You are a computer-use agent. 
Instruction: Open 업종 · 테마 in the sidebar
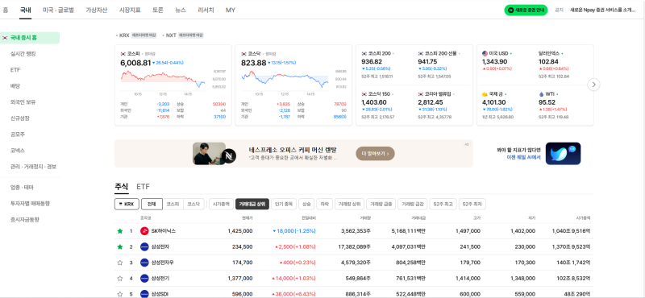coord(22,188)
